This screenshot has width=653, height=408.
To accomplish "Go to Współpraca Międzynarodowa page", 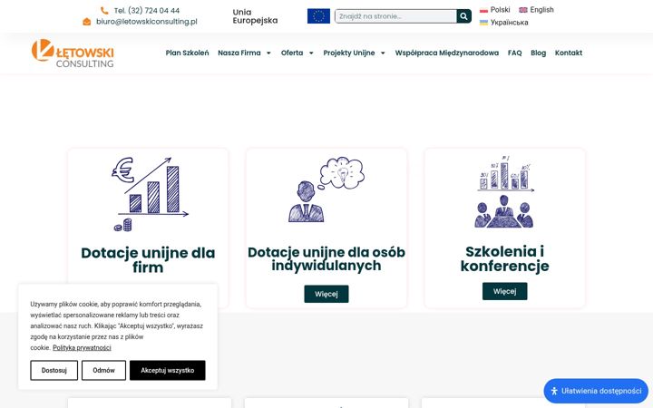I will click(447, 53).
